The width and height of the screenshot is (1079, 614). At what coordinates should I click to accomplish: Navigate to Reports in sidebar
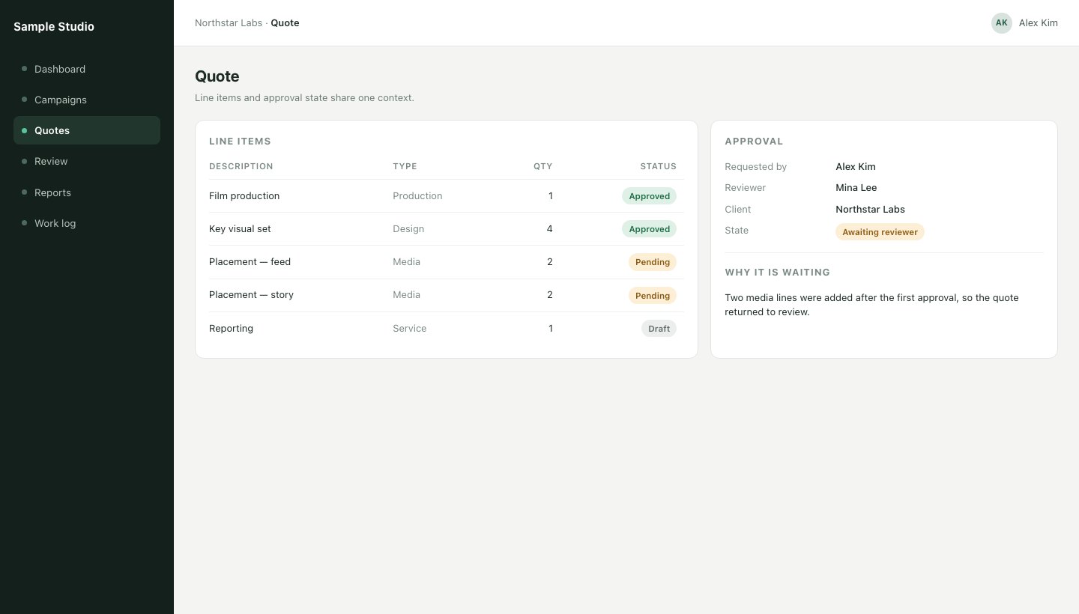point(87,192)
